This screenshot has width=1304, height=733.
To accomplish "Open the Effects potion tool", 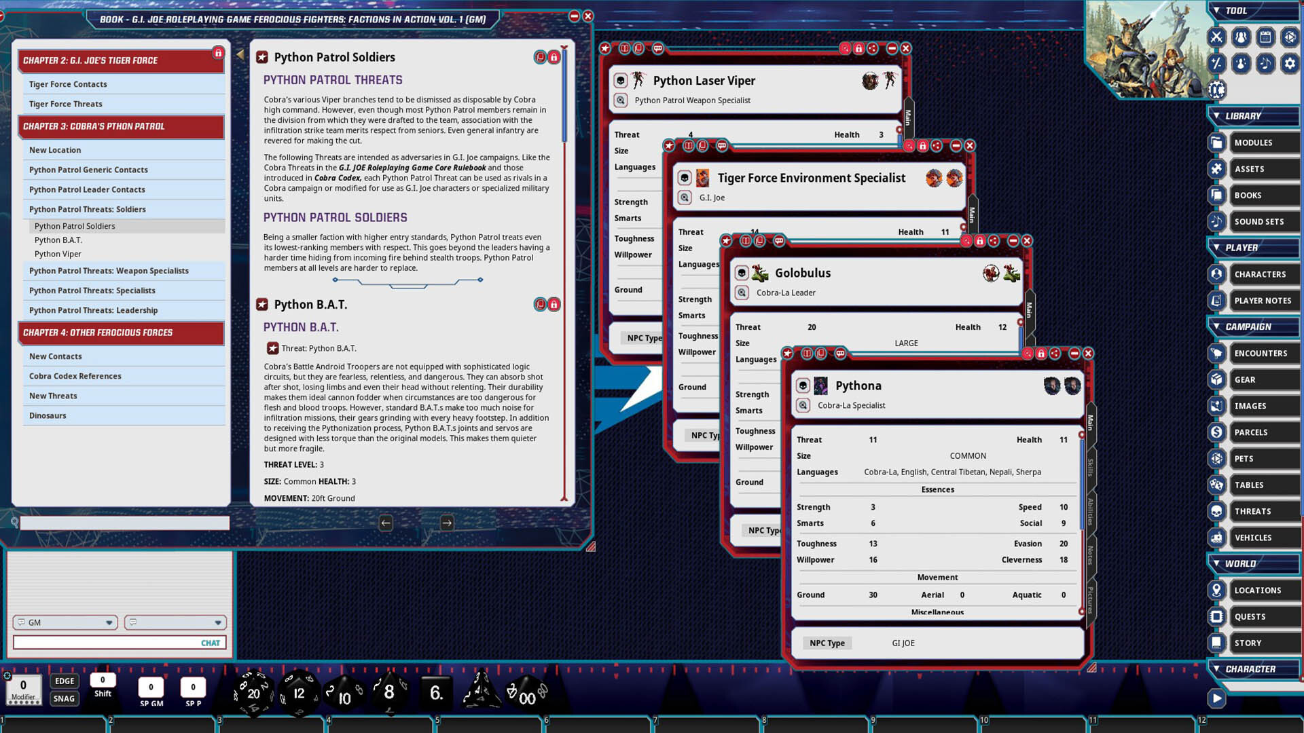I will [x=1241, y=63].
